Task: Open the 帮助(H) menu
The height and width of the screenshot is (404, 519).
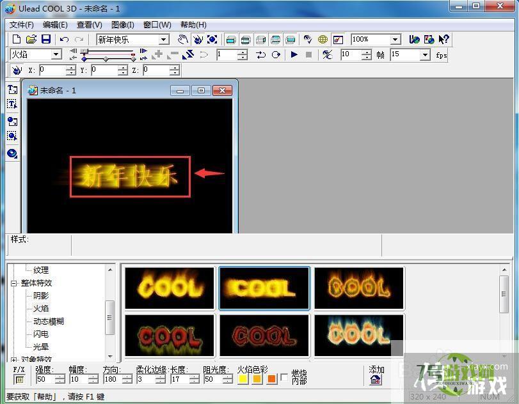Action: click(x=193, y=25)
